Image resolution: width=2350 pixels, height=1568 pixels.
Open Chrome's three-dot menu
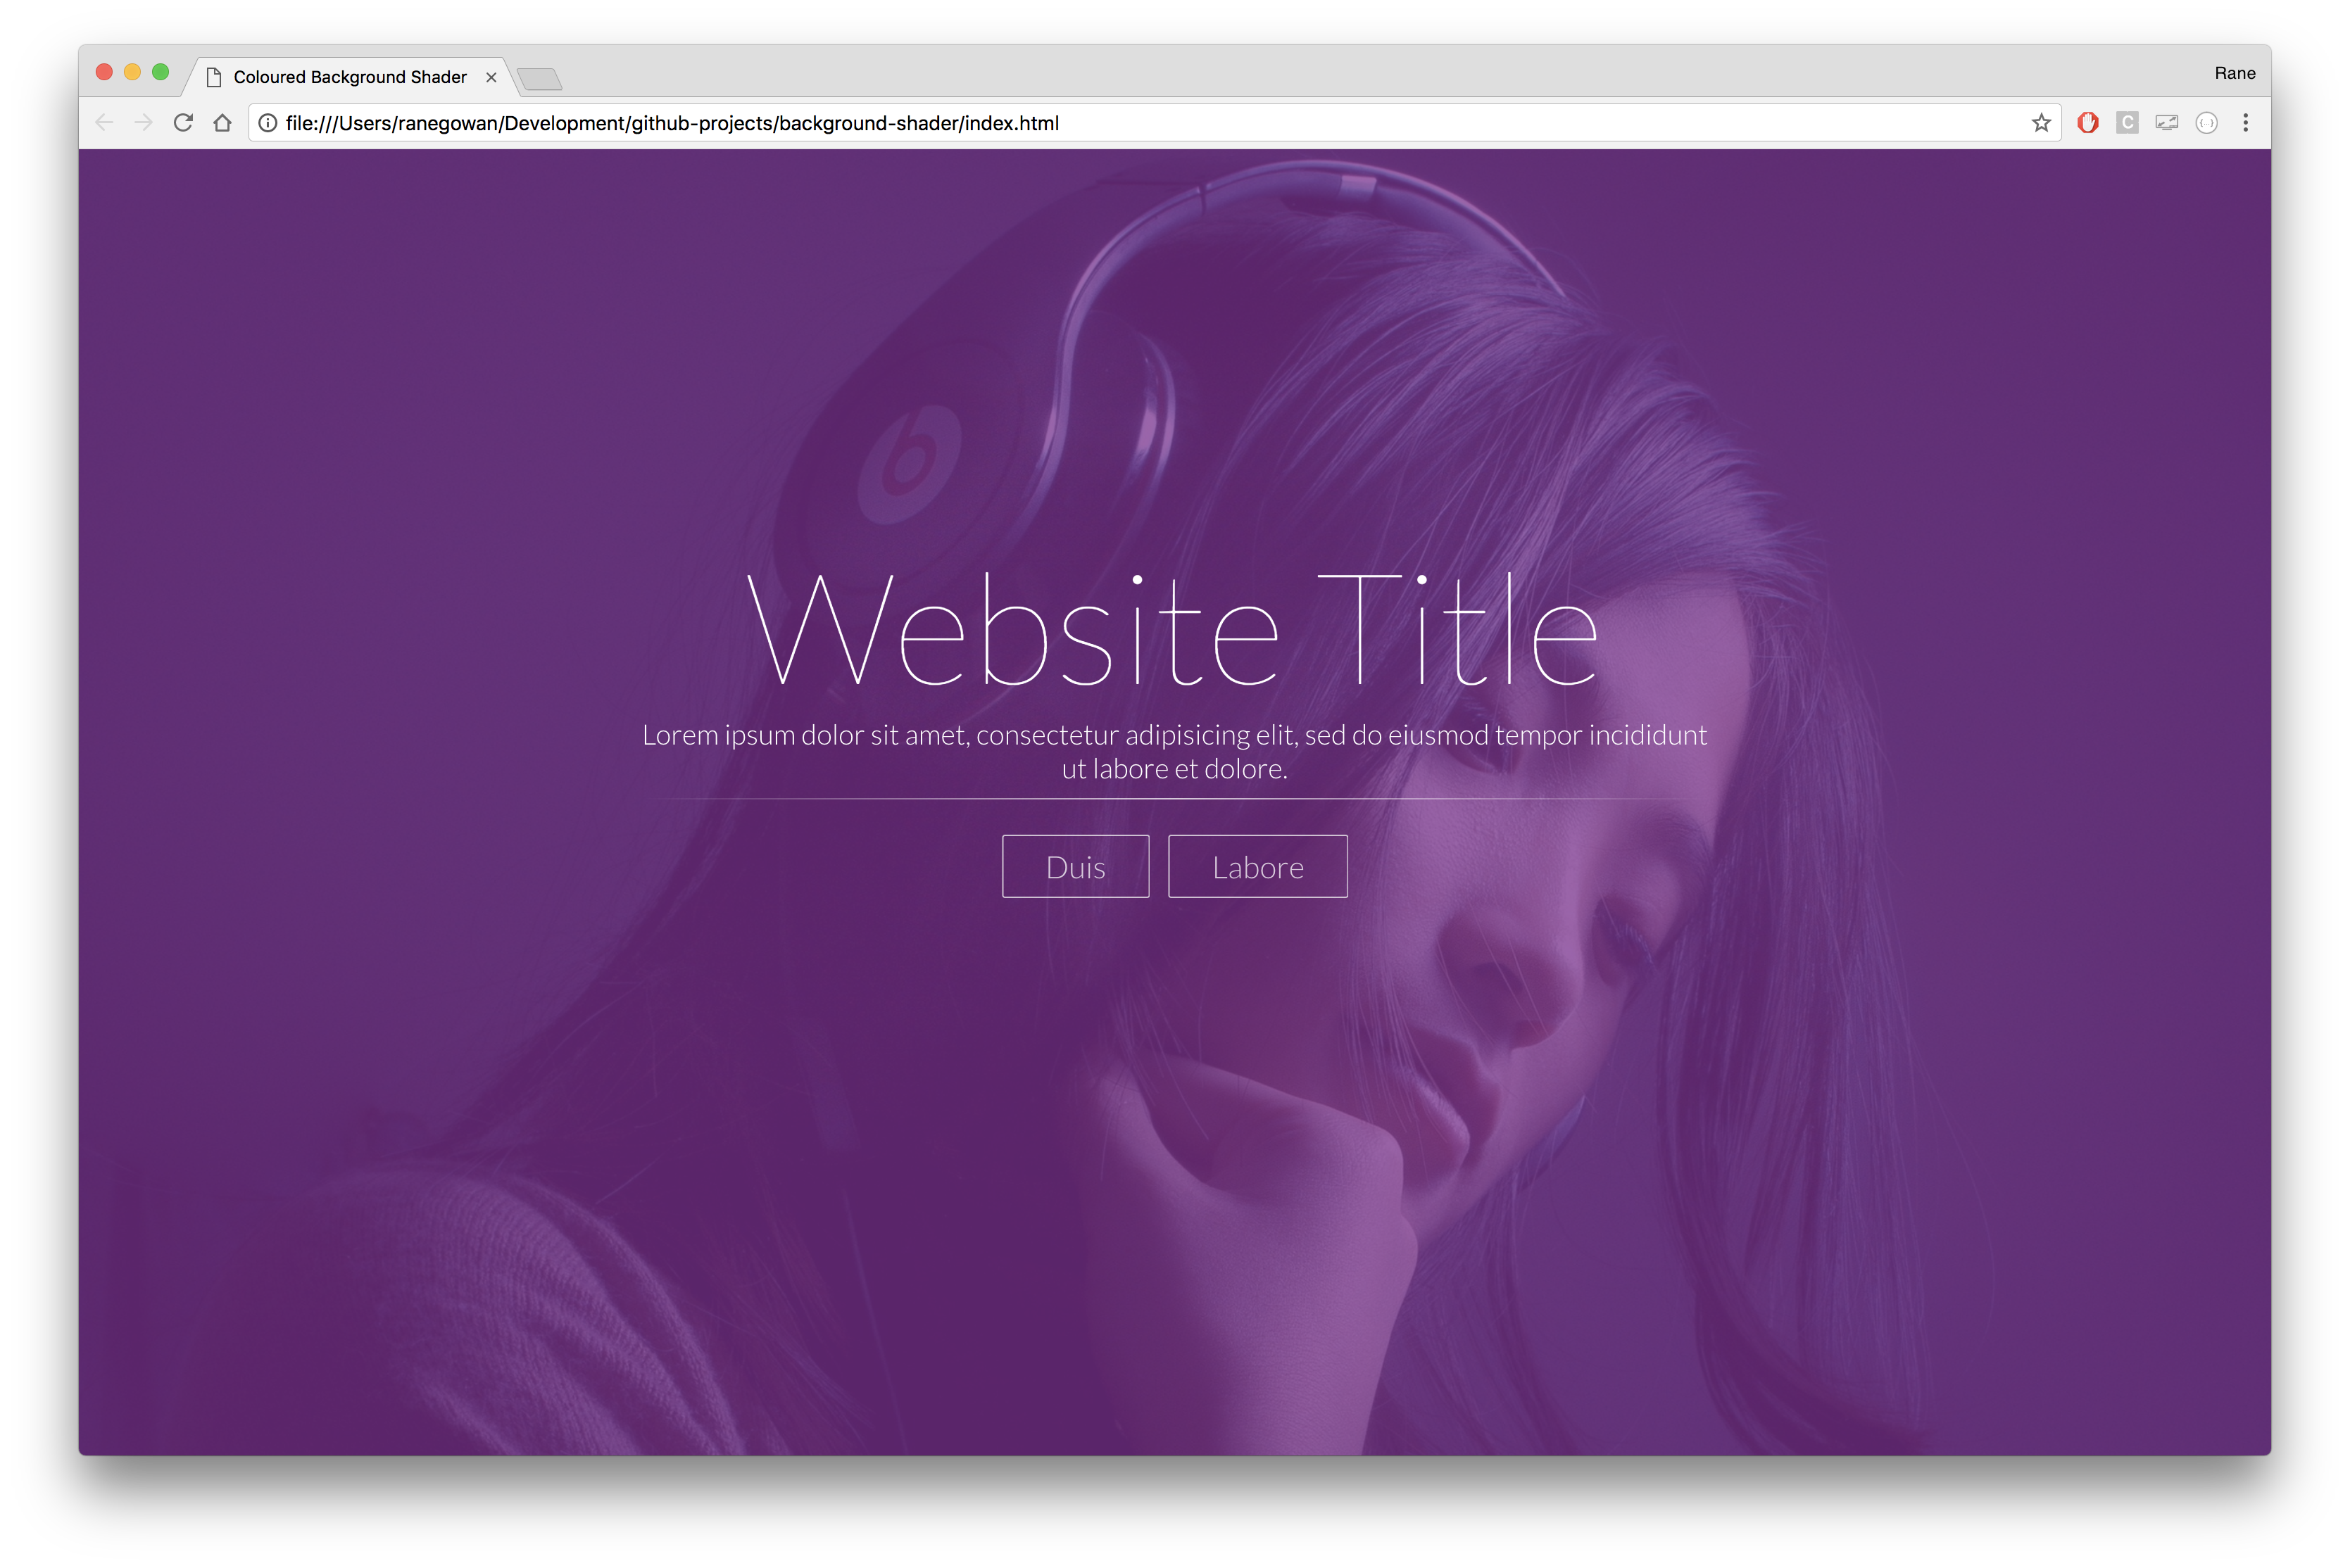pos(2245,123)
